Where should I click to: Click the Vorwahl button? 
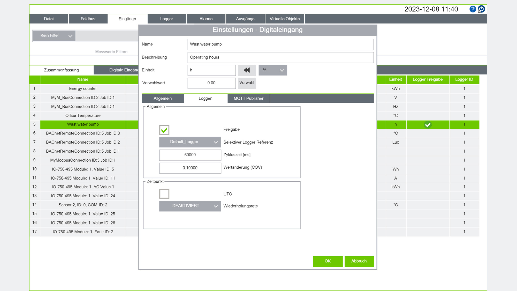[247, 83]
